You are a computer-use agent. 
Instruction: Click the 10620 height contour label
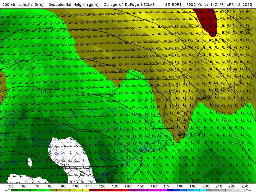(65, 166)
